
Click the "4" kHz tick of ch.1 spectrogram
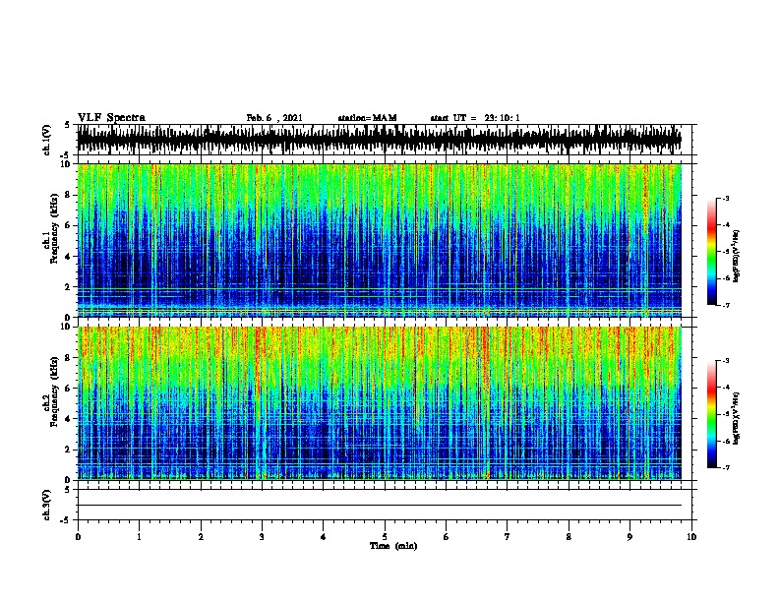[x=68, y=257]
